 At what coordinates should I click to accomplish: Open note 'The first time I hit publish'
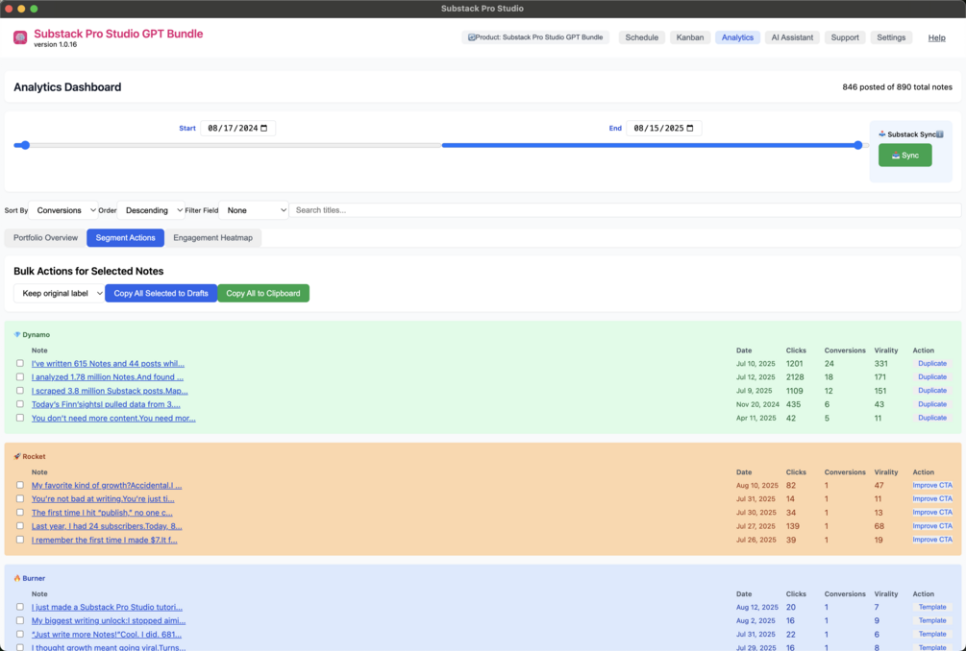coord(102,513)
